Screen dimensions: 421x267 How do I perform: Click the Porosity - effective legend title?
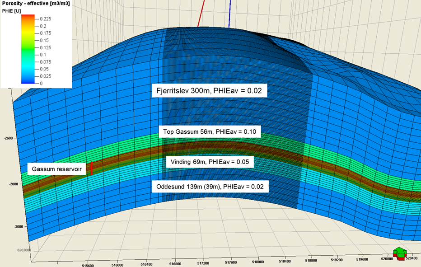pos(36,4)
